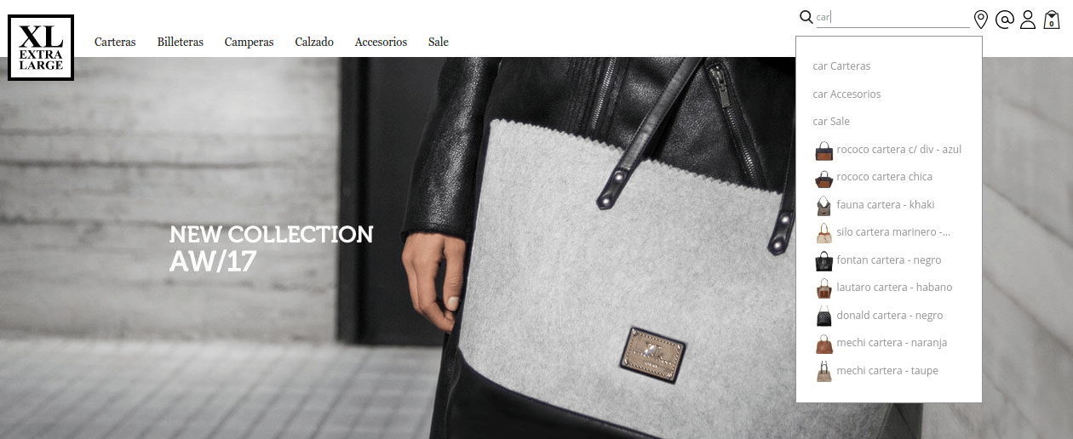Open the store locator pin icon

981,20
